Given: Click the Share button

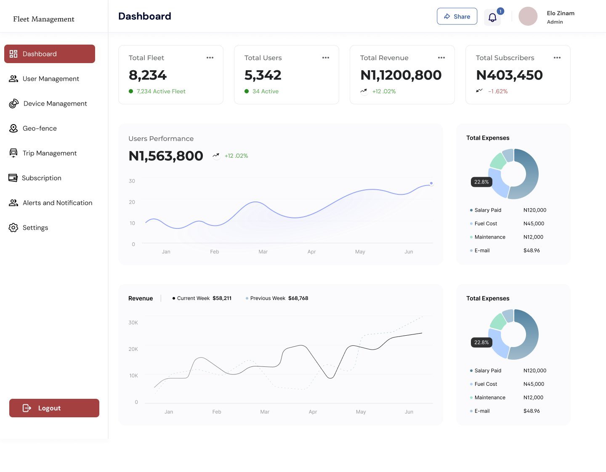Looking at the screenshot, I should tap(457, 16).
